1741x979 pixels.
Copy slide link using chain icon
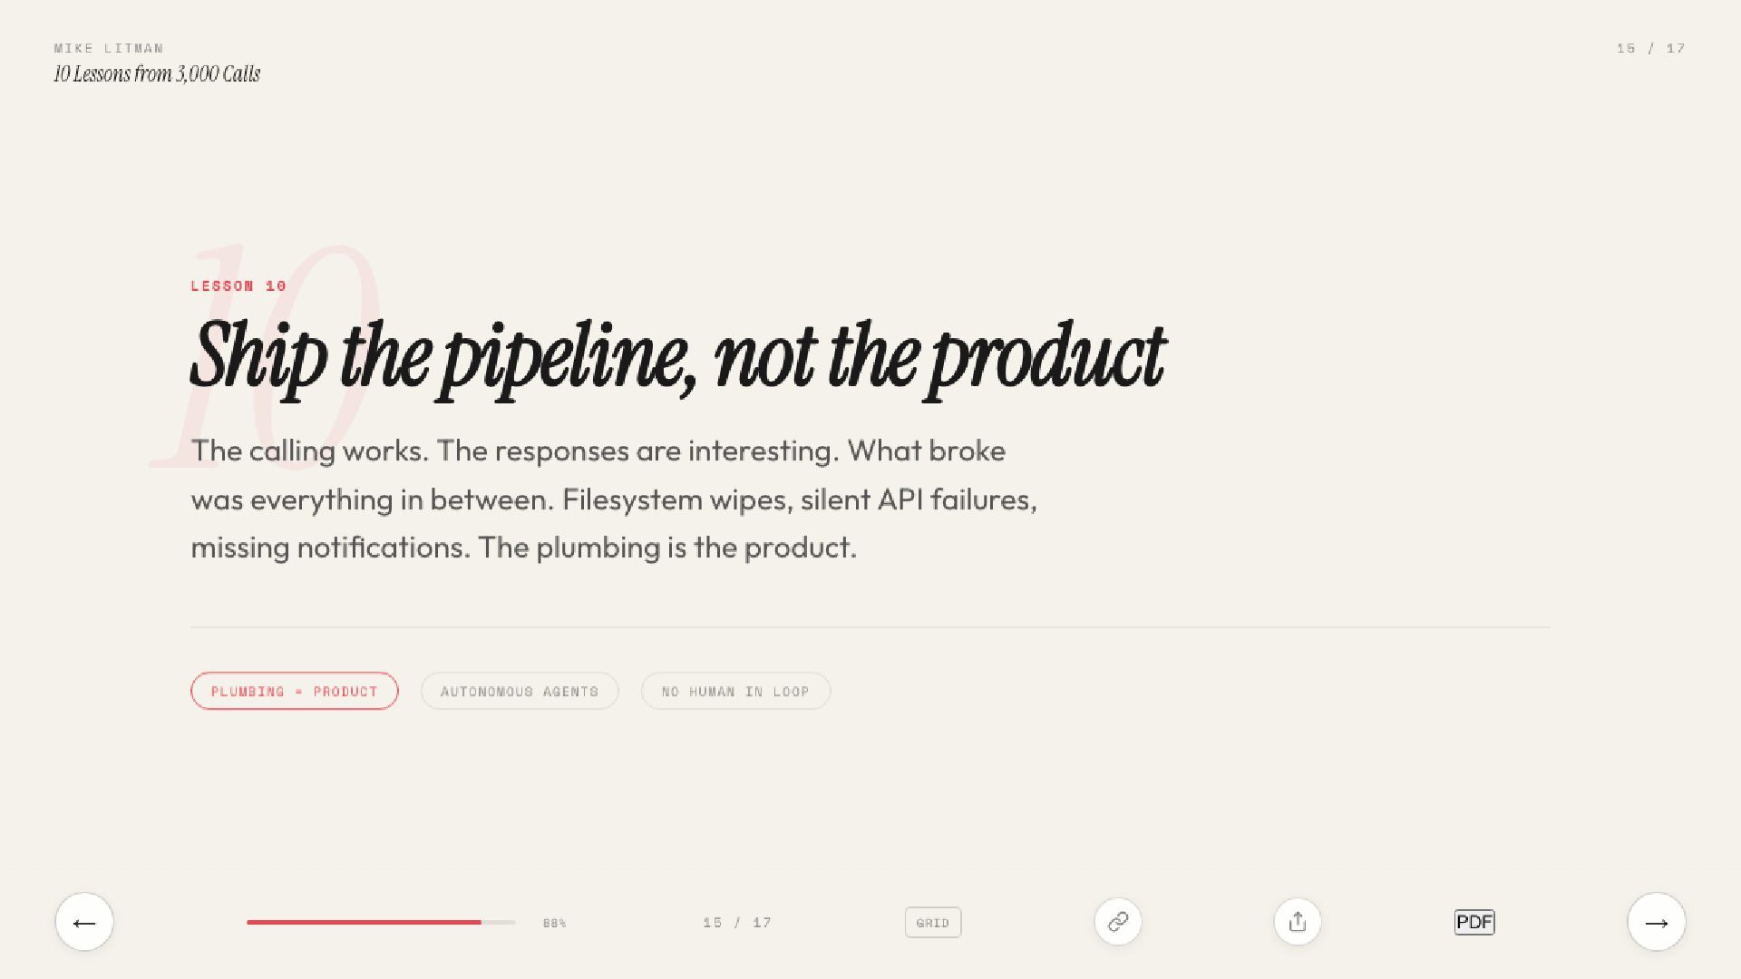[x=1118, y=922]
